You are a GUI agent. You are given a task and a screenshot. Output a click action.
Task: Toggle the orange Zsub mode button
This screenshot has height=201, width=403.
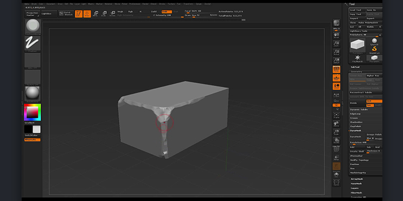(167, 11)
